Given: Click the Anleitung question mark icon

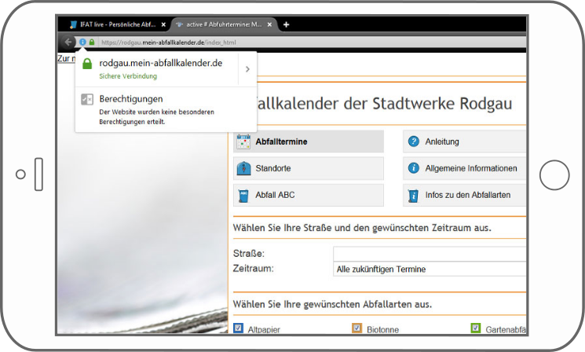Looking at the screenshot, I should tap(413, 142).
